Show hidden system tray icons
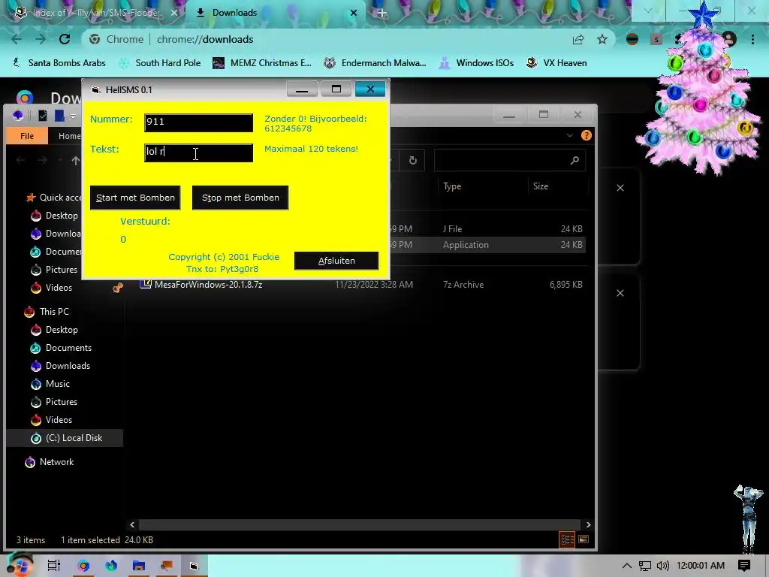The height and width of the screenshot is (577, 769). (x=627, y=566)
